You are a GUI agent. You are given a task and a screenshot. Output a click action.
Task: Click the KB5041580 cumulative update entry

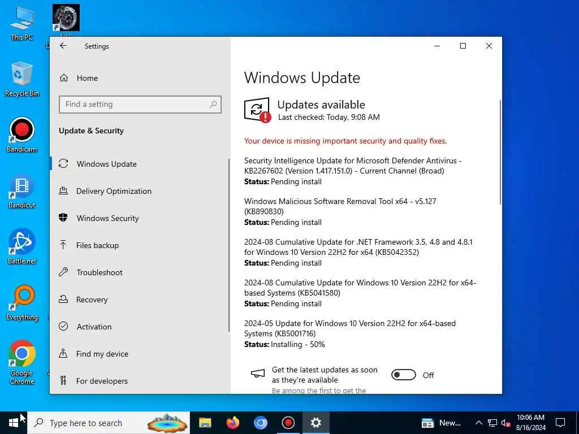360,293
